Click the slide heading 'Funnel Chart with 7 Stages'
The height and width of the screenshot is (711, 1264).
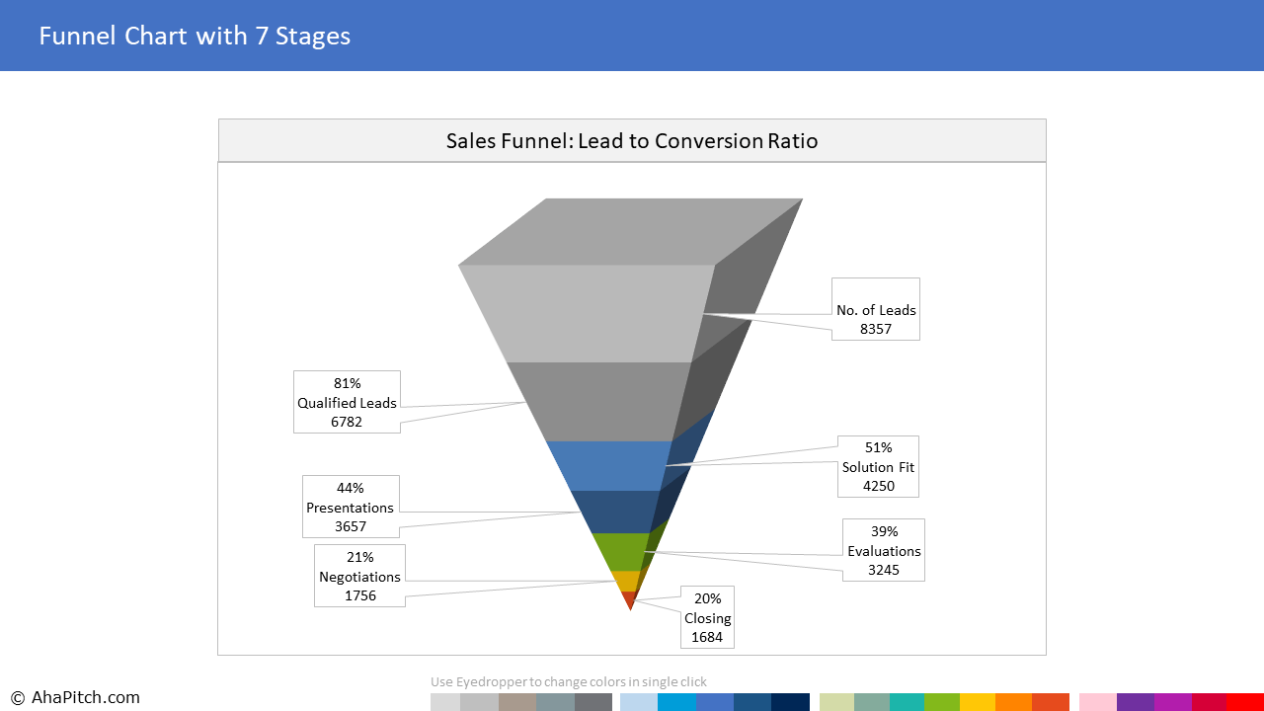pyautogui.click(x=195, y=37)
